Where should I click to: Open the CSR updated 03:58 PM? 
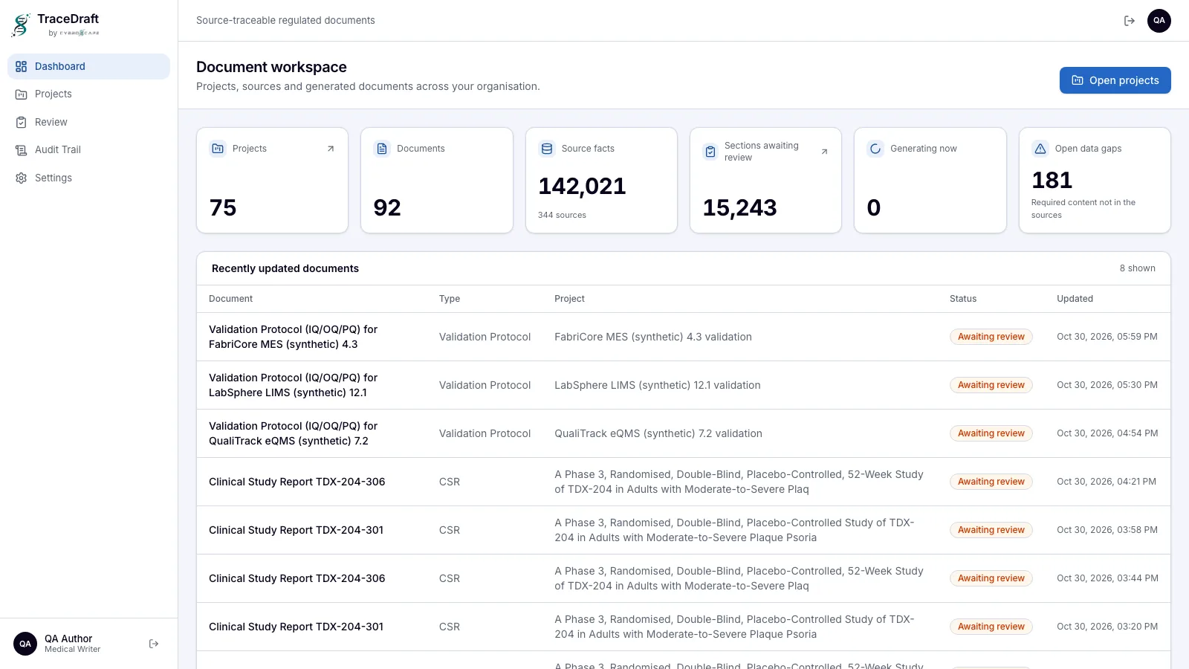(296, 530)
